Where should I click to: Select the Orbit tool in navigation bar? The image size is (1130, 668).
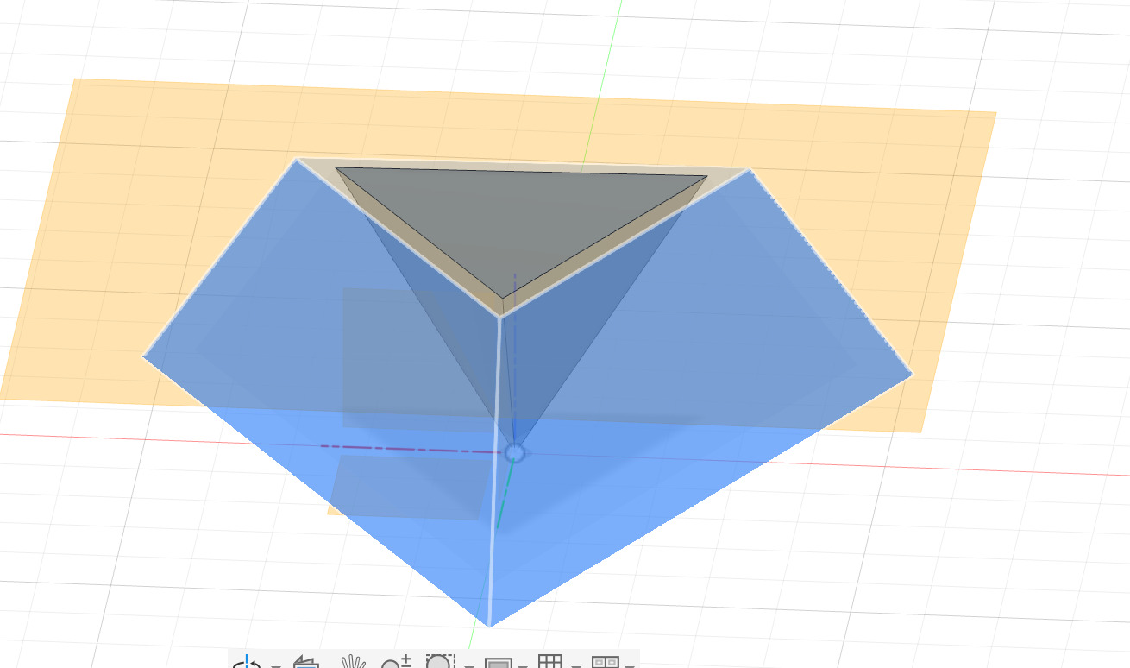(247, 662)
